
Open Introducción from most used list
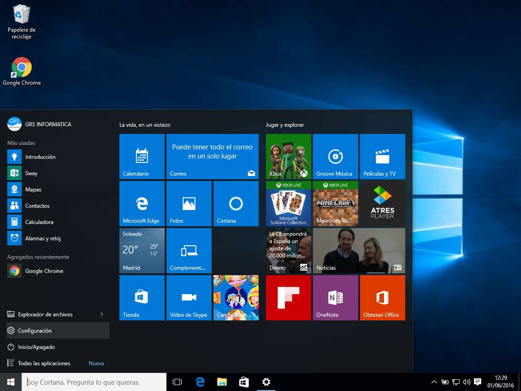(58, 157)
